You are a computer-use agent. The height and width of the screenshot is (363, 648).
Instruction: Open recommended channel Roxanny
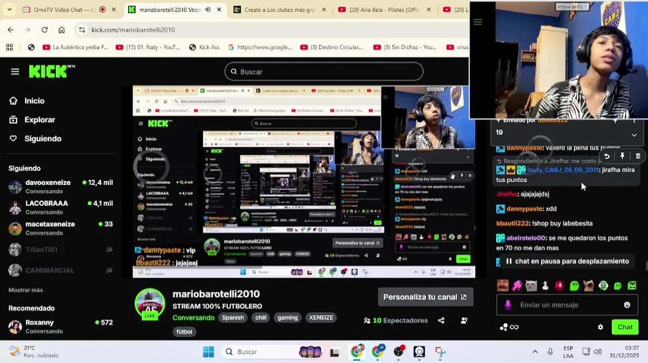61,326
